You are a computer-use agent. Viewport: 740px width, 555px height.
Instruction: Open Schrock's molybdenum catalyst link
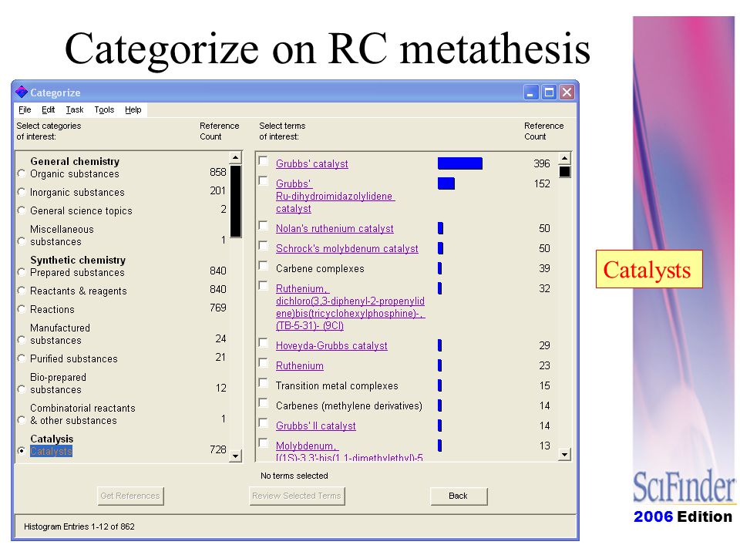tap(347, 248)
